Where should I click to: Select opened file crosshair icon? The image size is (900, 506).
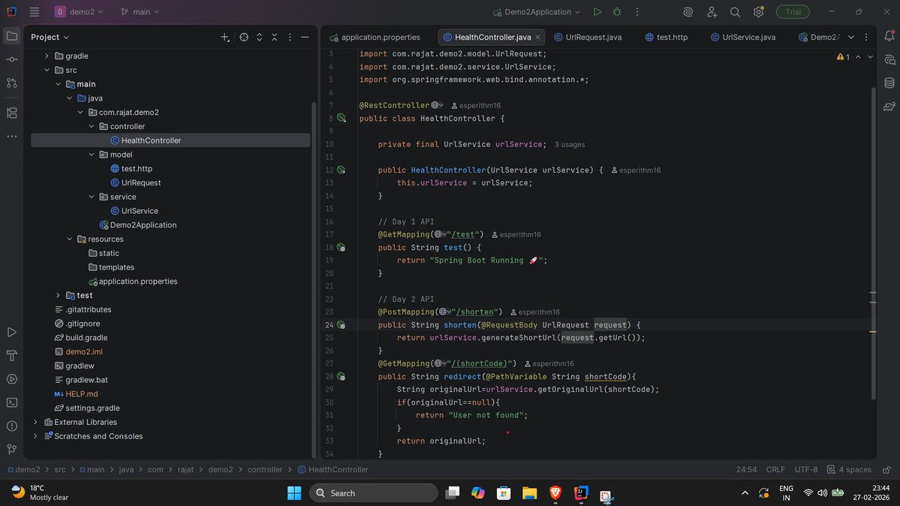[244, 37]
